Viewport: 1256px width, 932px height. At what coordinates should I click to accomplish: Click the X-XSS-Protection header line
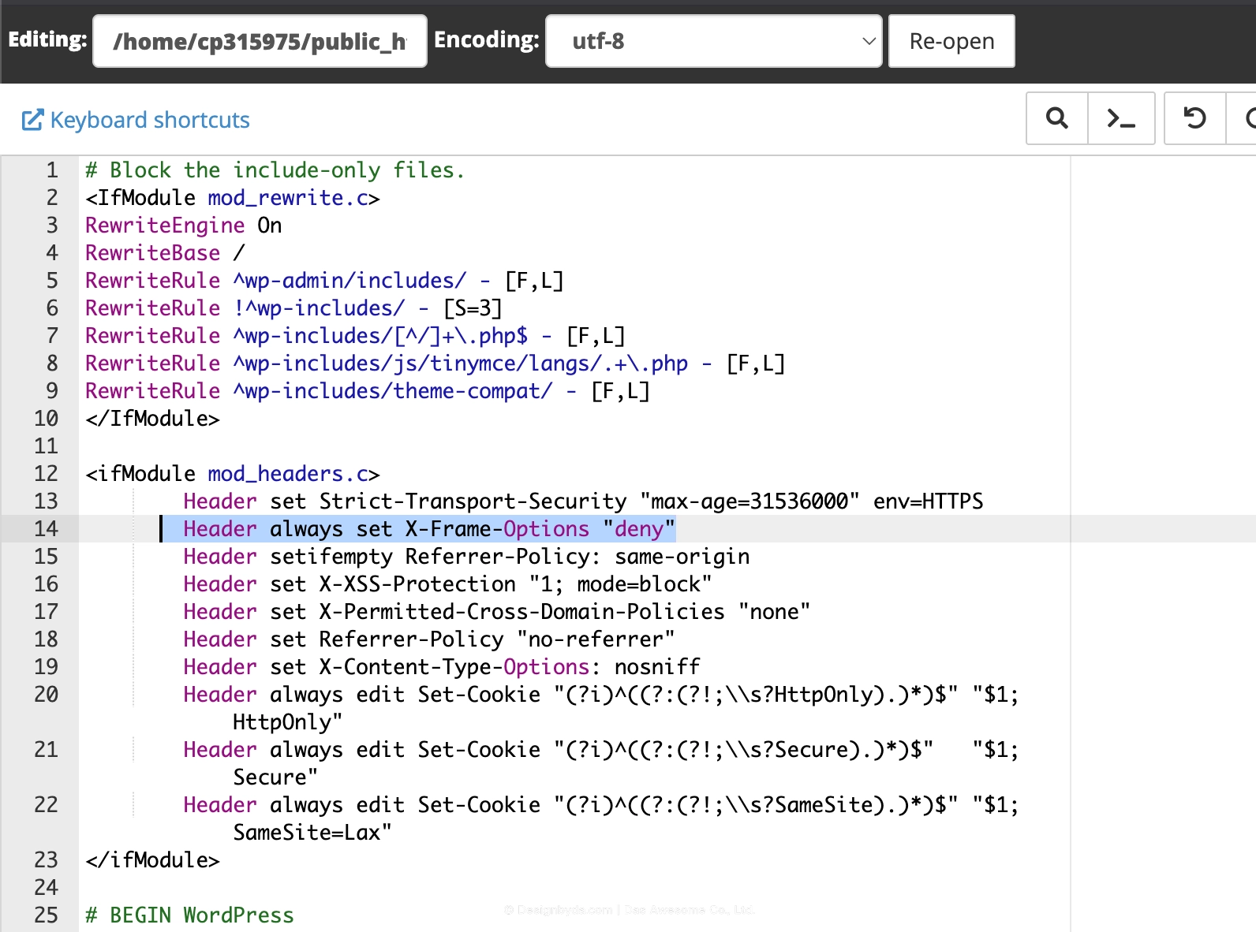point(447,584)
